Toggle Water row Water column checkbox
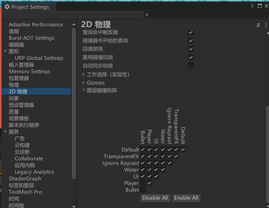The width and height of the screenshot is (269, 208). click(x=163, y=169)
